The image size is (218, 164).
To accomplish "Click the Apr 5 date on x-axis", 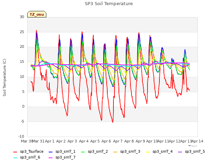I will coord(95,141).
